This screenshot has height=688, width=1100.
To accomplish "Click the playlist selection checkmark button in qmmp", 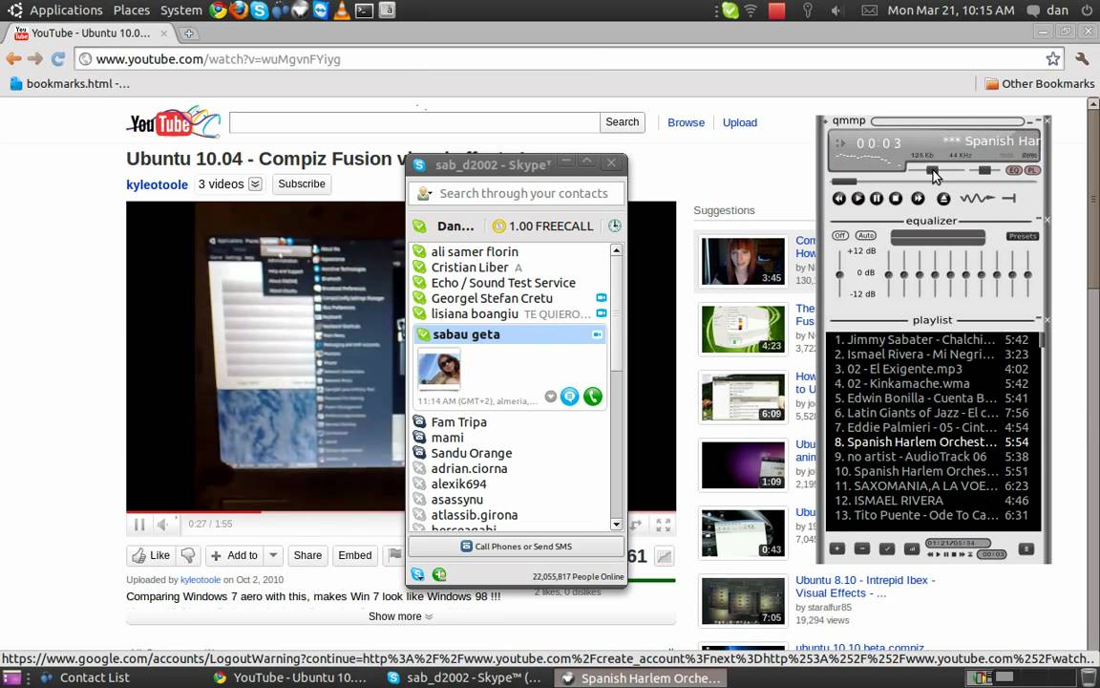I will click(x=887, y=549).
